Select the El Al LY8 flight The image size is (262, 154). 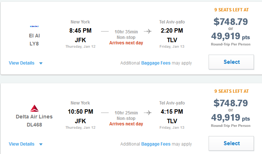coord(231,62)
